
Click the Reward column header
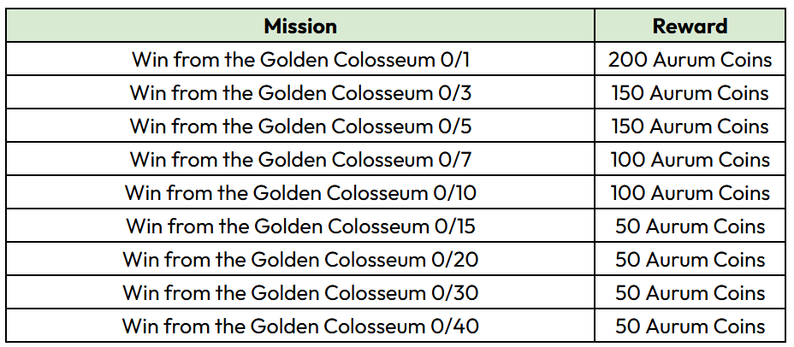tap(690, 26)
